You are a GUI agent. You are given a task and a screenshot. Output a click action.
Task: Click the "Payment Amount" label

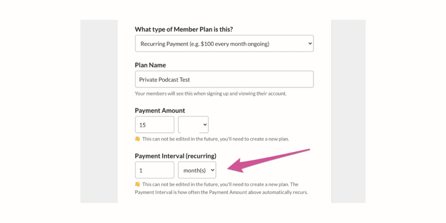160,111
